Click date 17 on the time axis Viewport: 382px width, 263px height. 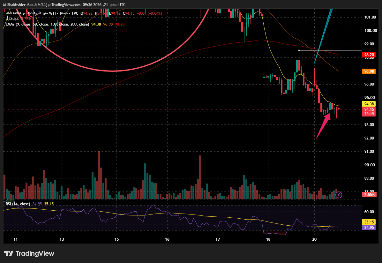(218, 239)
